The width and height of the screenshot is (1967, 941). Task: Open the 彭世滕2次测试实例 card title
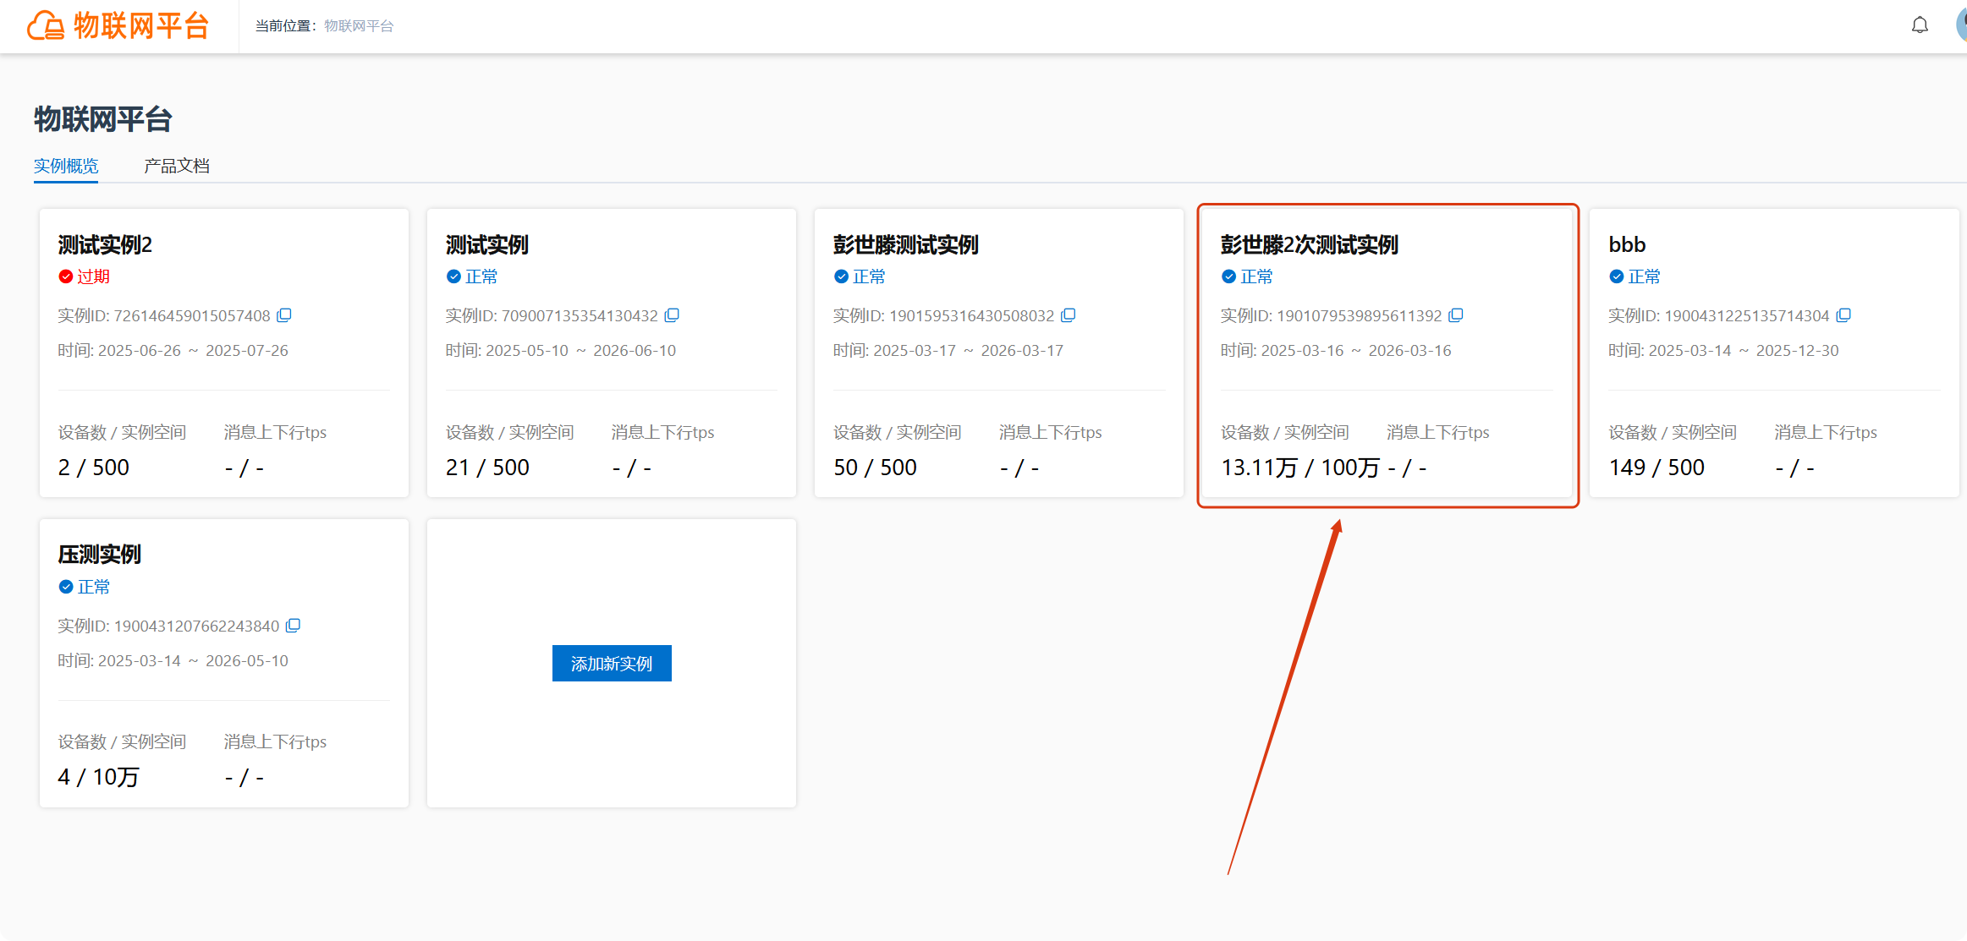[1309, 245]
